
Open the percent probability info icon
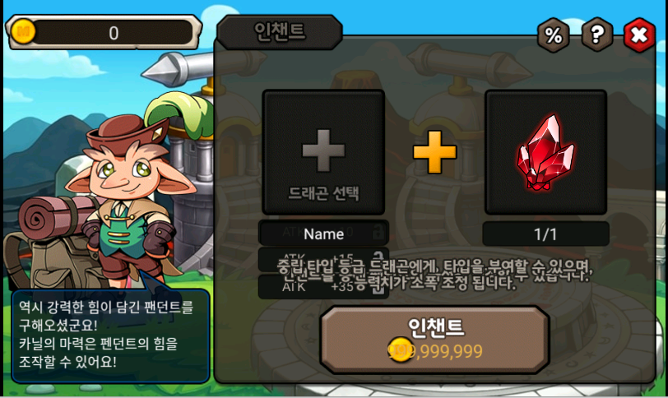(x=553, y=35)
